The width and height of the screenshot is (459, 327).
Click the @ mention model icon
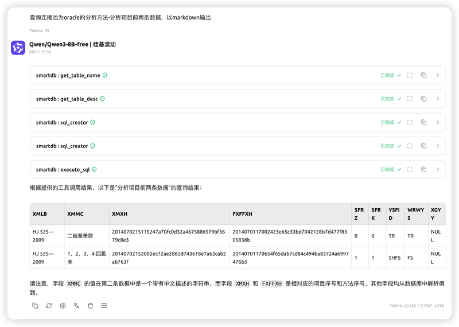coord(63,306)
